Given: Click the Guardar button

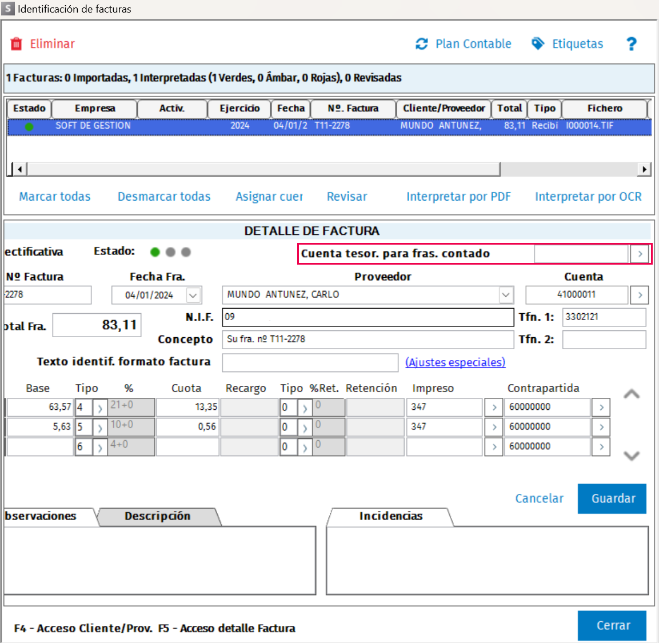Looking at the screenshot, I should coord(612,498).
